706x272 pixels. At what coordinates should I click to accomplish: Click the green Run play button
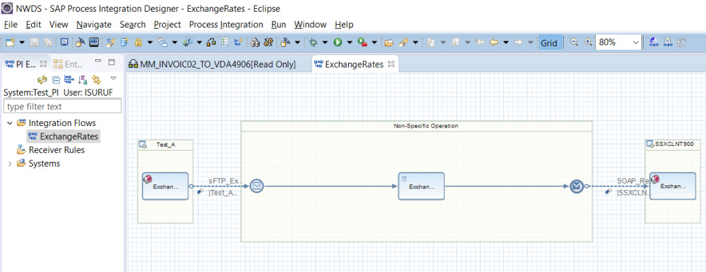click(x=337, y=42)
